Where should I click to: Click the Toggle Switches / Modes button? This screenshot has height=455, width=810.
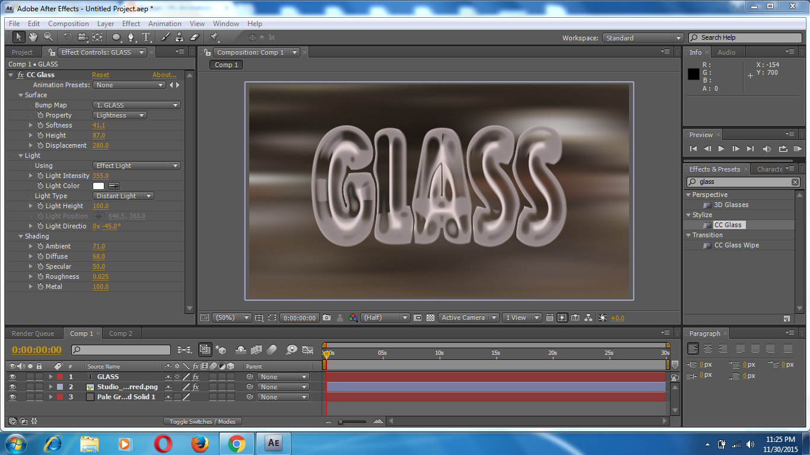click(x=202, y=421)
